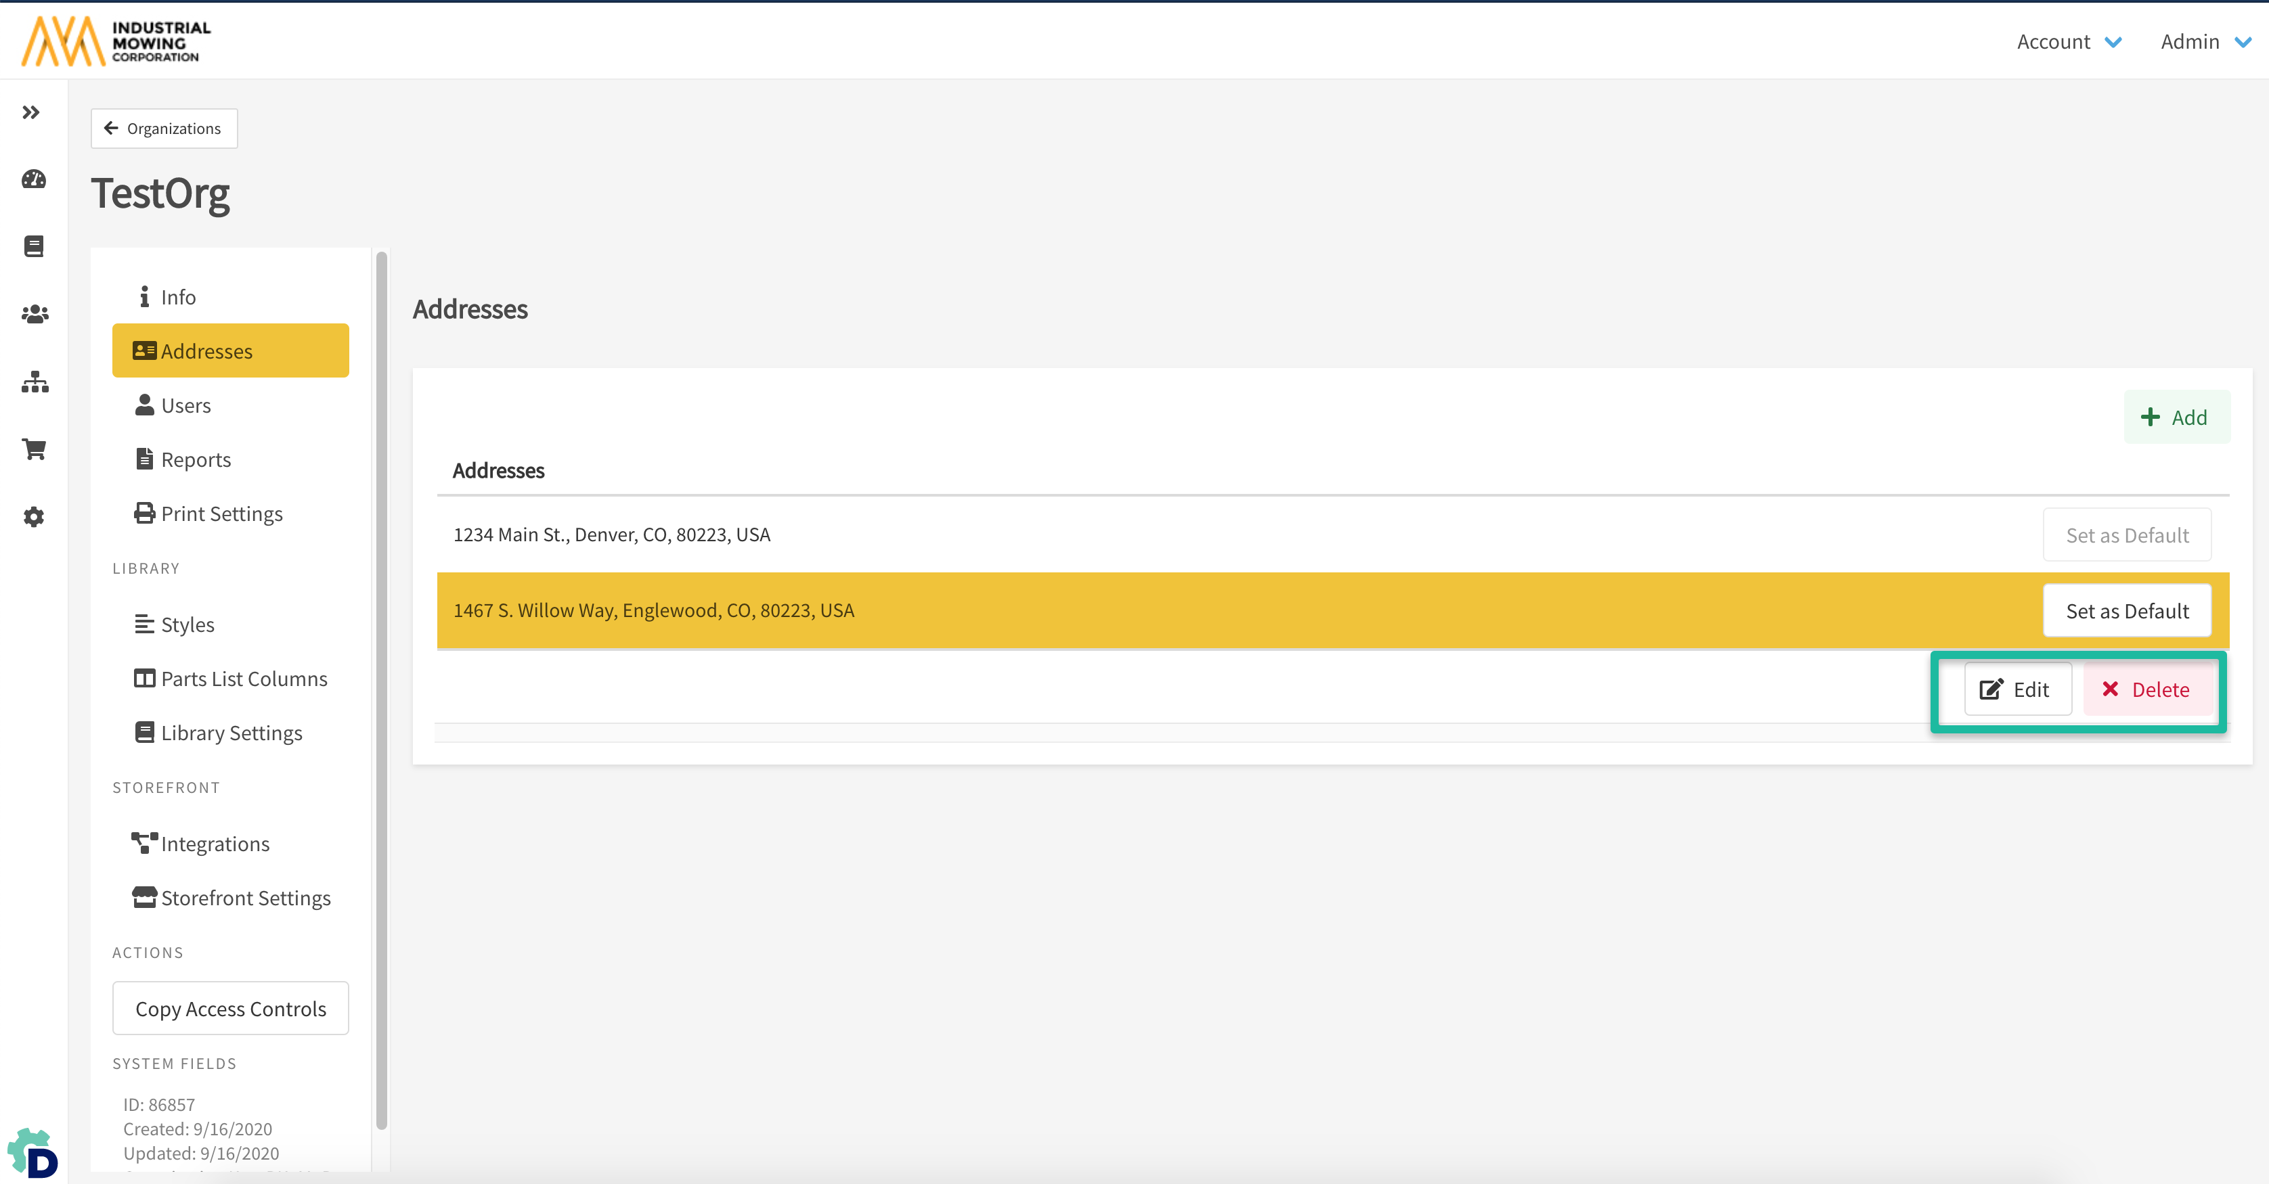Screen dimensions: 2269x1184
Task: Switch to the Users section
Action: (185, 406)
